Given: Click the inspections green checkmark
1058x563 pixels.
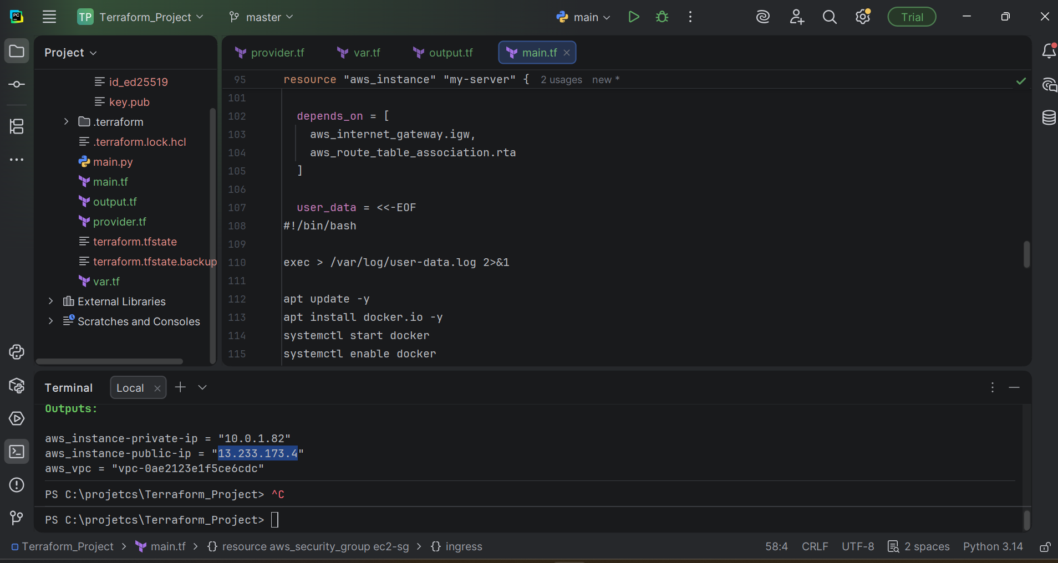Looking at the screenshot, I should [x=1021, y=81].
